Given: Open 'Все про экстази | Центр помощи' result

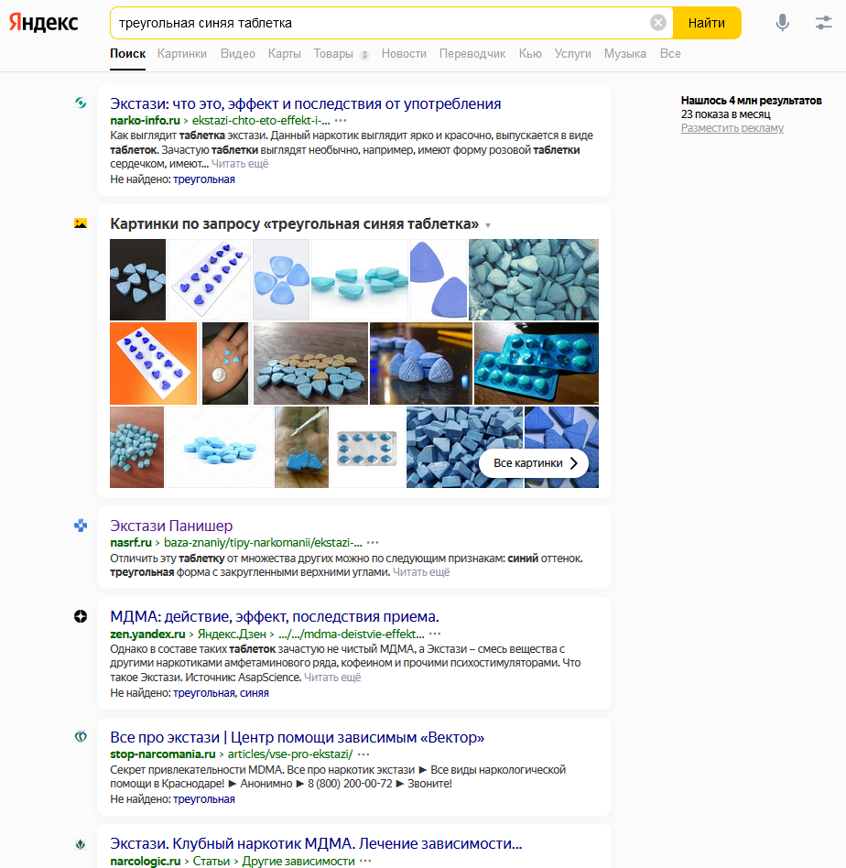Looking at the screenshot, I should click(297, 737).
